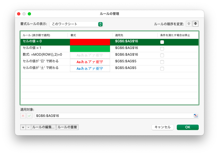The height and width of the screenshot is (155, 219).
Task: Add a new rule with plus button
Action: (23, 127)
